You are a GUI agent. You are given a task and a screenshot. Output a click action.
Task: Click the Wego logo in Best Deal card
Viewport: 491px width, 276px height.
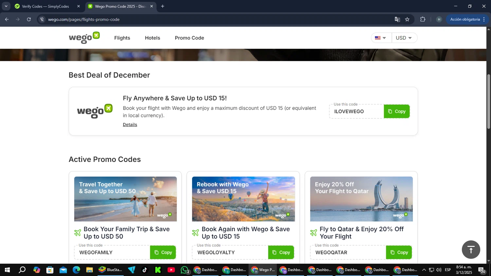click(95, 111)
